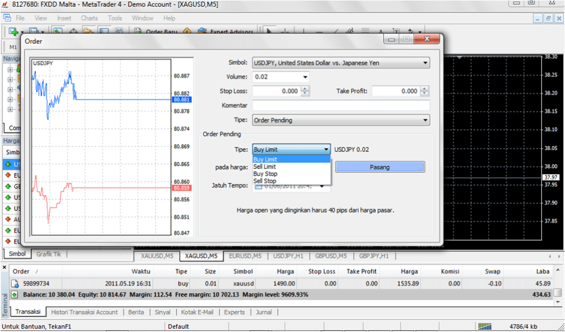
Task: Open the Window menu
Action: (142, 18)
